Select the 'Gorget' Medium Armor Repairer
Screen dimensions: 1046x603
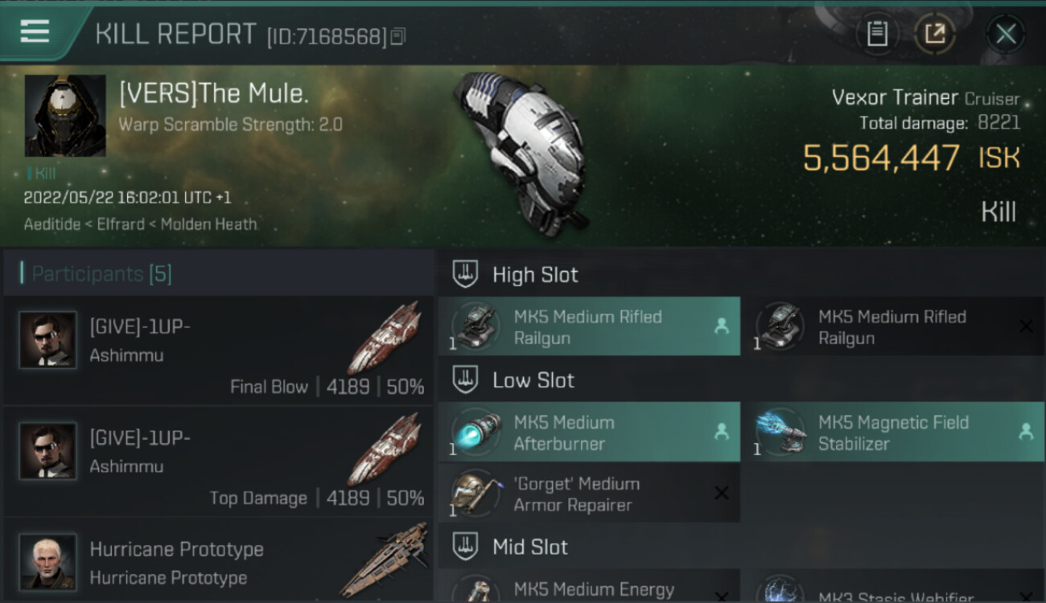point(589,494)
